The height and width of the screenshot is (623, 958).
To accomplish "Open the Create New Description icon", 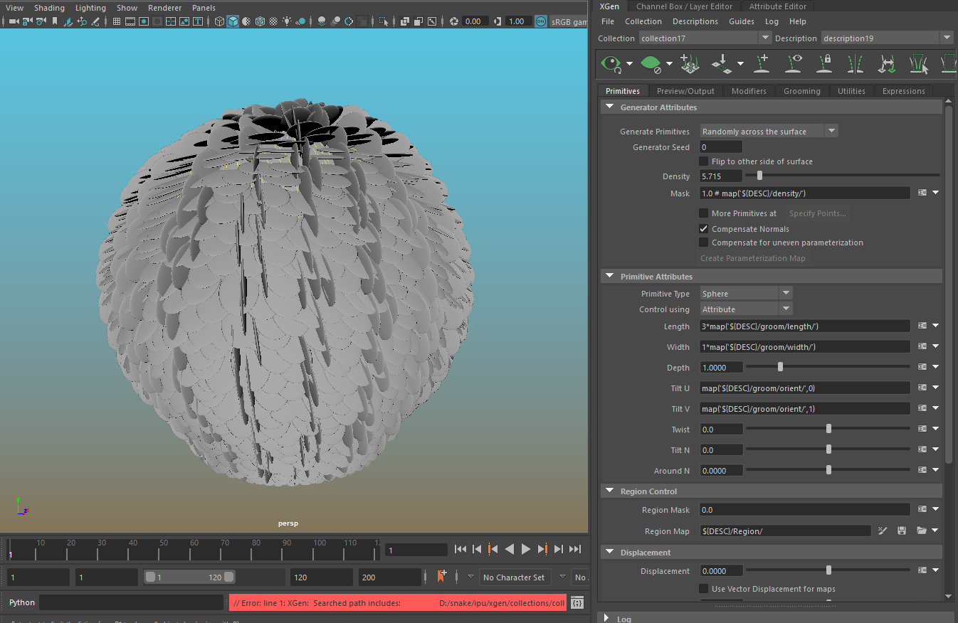I will tap(689, 63).
